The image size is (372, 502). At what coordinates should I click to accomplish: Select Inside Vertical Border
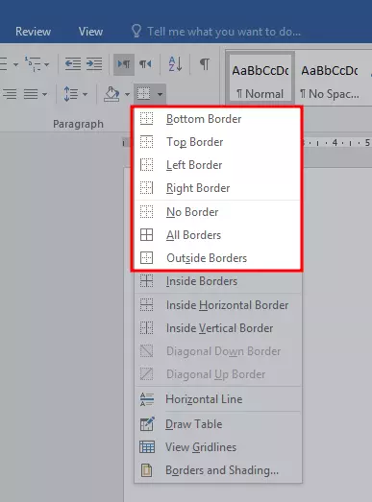point(218,328)
